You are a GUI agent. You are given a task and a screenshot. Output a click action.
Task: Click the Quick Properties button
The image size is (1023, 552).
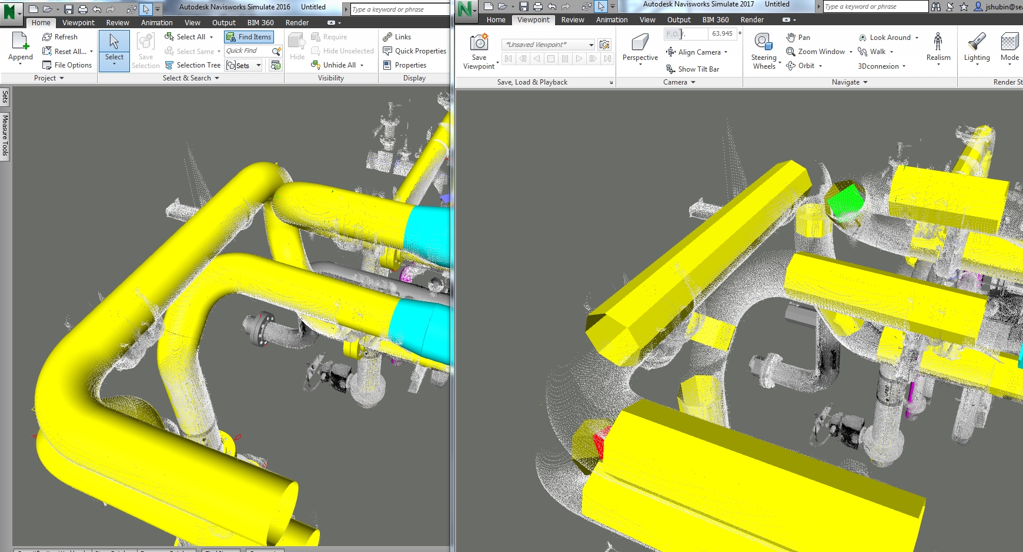(414, 51)
